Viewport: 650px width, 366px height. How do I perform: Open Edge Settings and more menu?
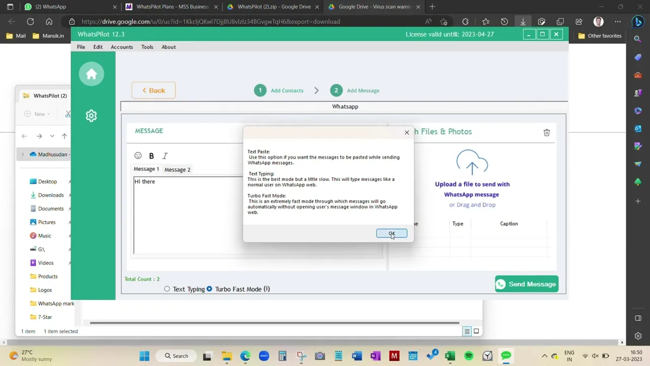pyautogui.click(x=617, y=21)
